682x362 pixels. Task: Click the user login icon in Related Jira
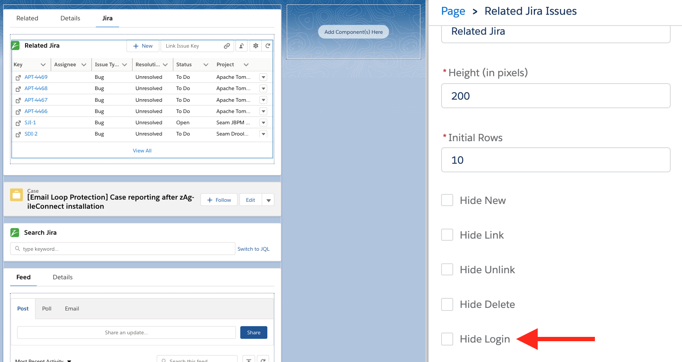pos(241,46)
